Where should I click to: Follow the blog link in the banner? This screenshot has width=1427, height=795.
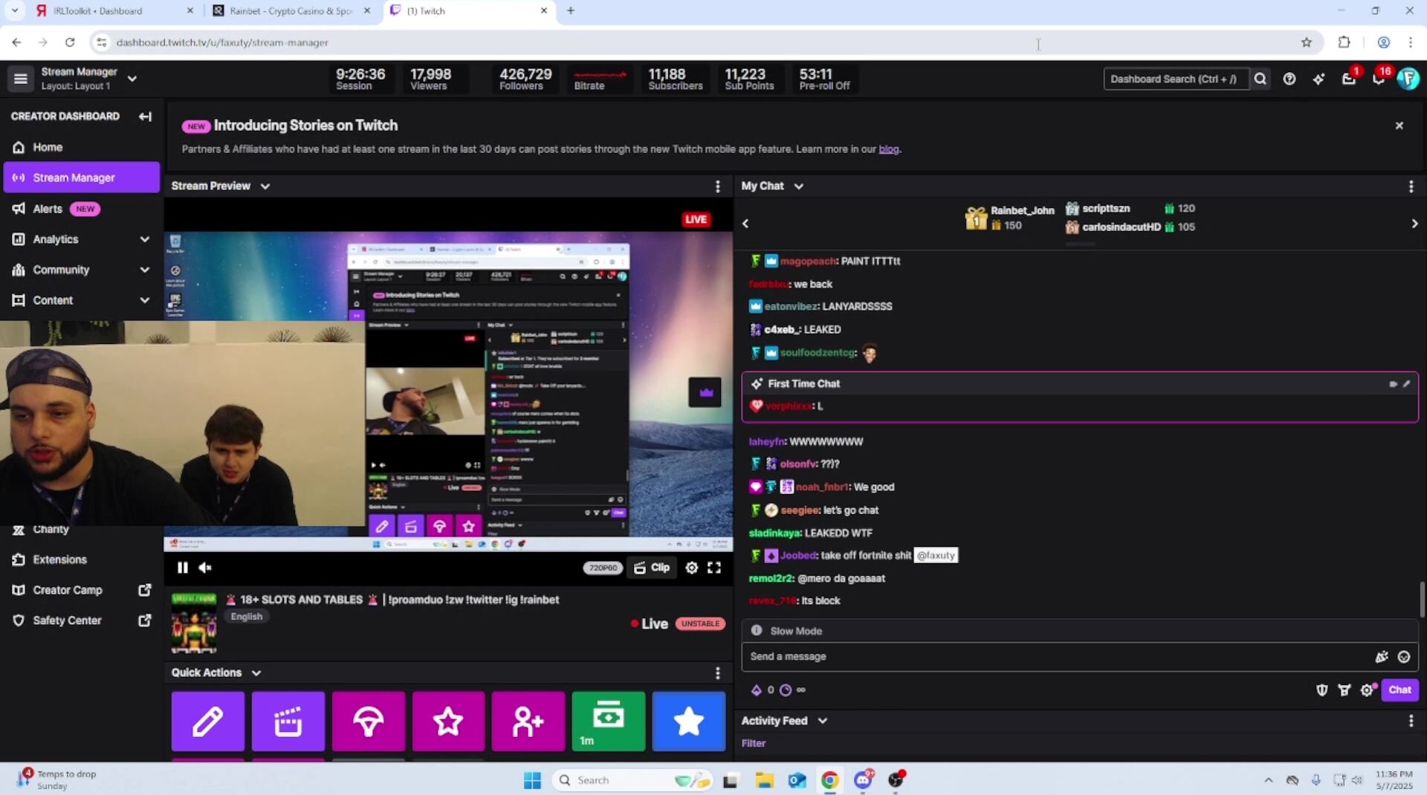coord(889,149)
